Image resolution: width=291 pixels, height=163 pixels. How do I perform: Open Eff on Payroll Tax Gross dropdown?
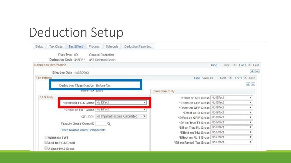click(x=232, y=142)
